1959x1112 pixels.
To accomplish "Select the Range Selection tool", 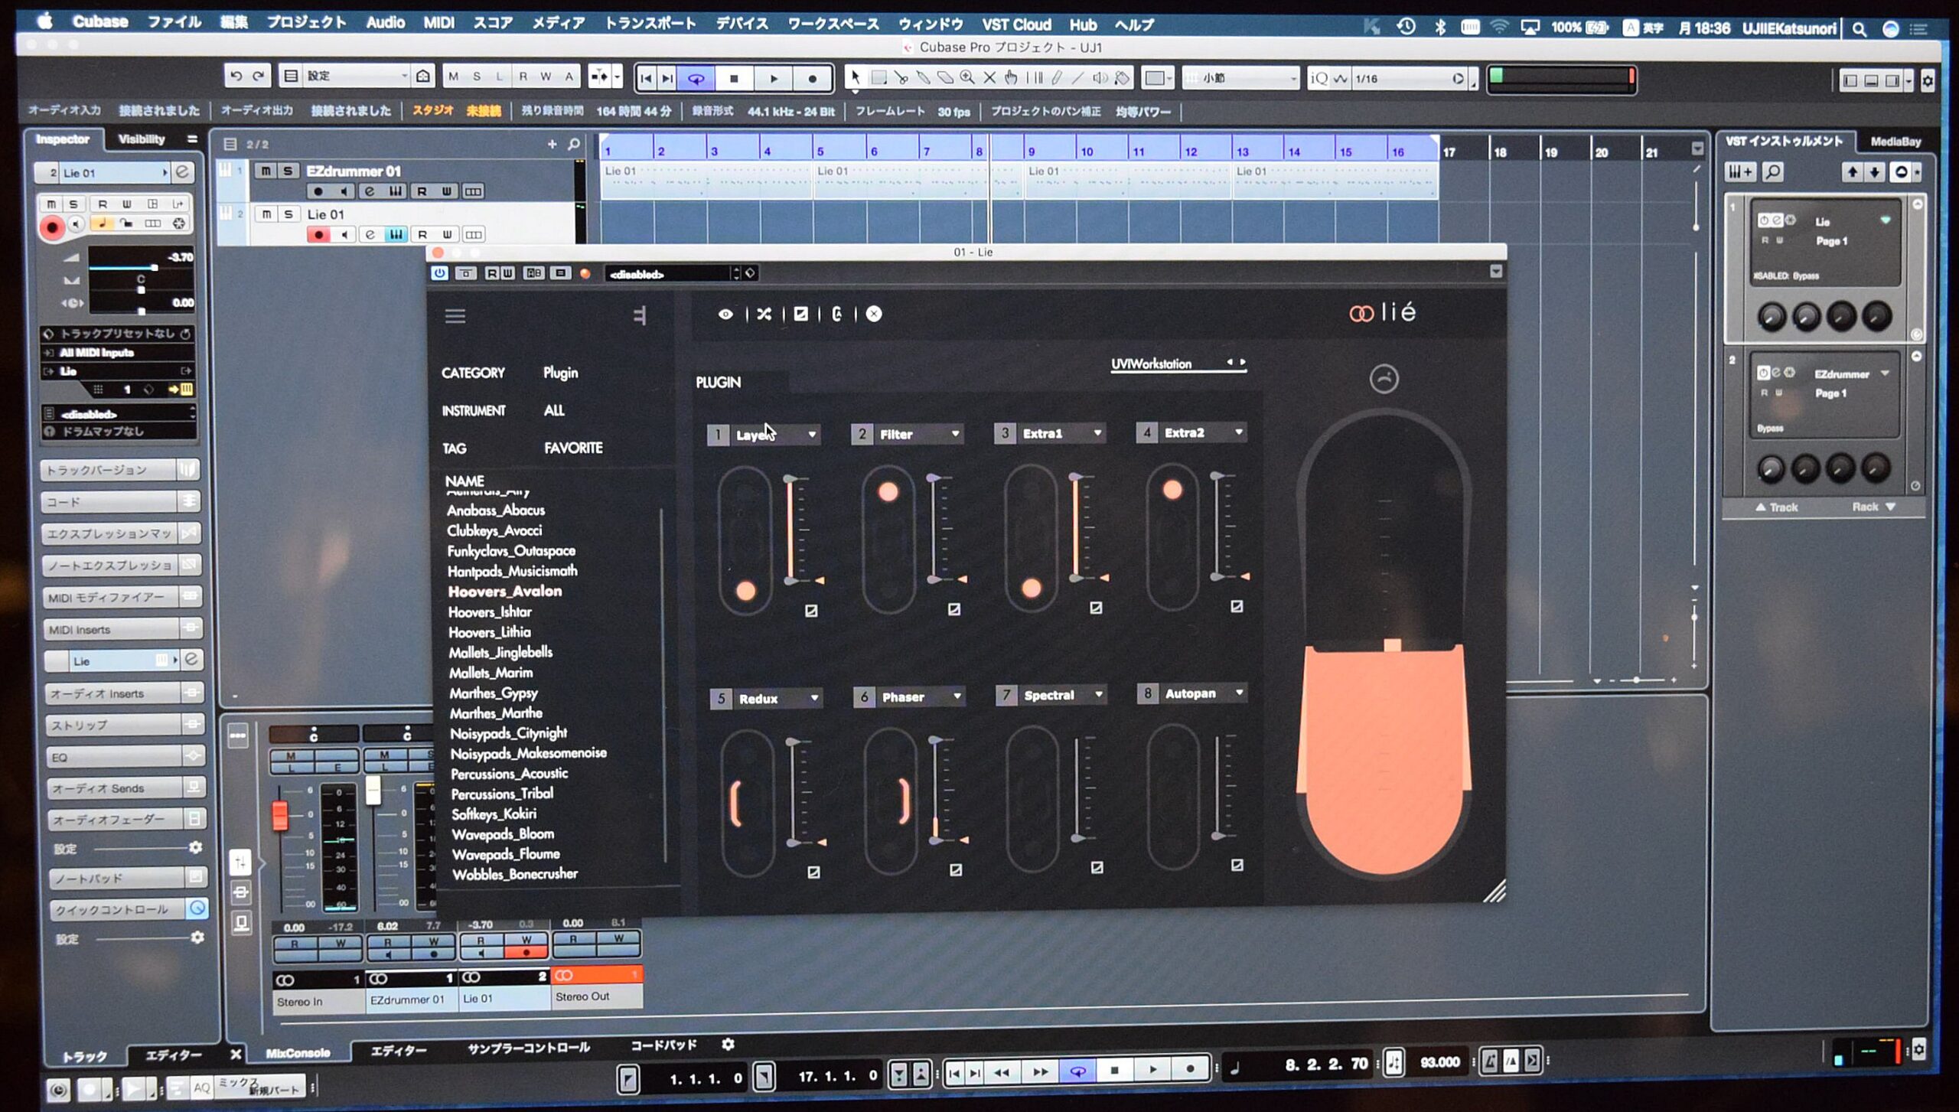I will [878, 77].
